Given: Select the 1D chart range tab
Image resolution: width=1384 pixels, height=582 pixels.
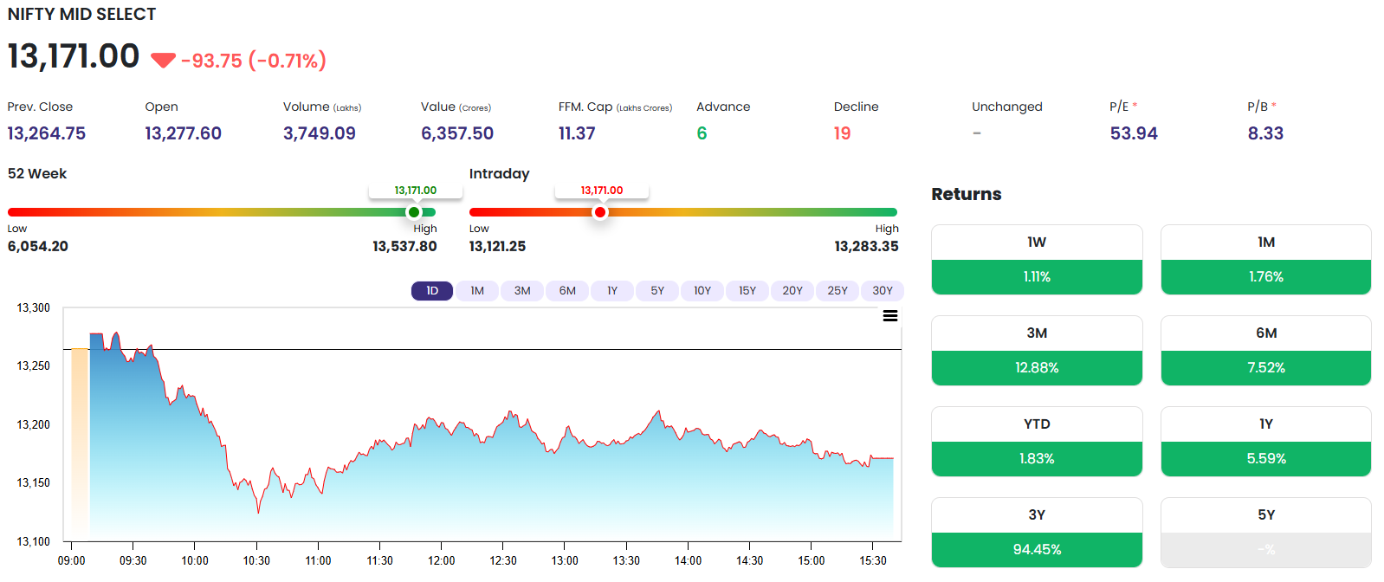Looking at the screenshot, I should coord(432,291).
